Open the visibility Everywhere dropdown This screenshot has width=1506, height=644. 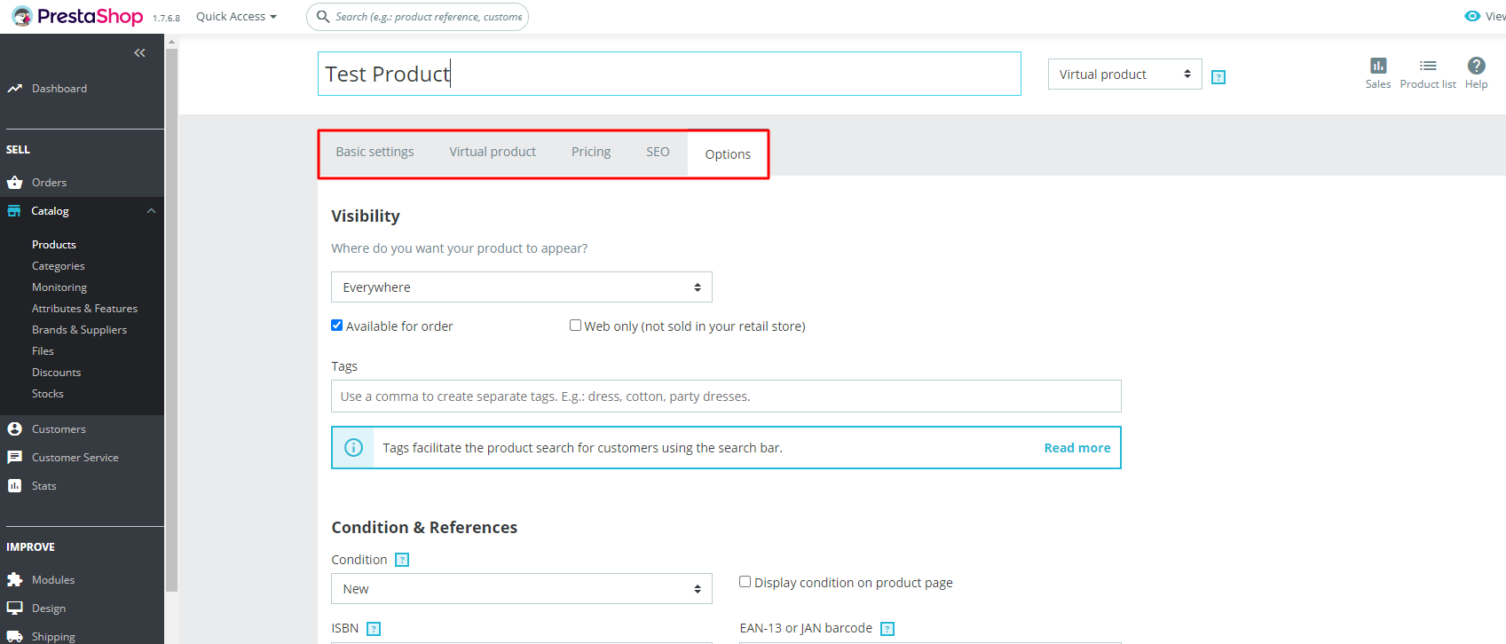tap(521, 287)
